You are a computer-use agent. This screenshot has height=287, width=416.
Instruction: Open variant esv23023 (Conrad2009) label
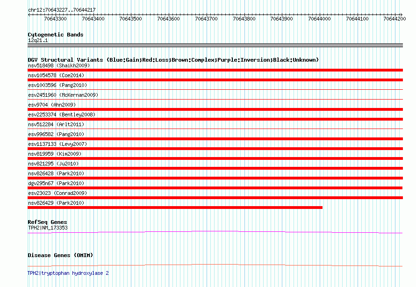(x=57, y=193)
